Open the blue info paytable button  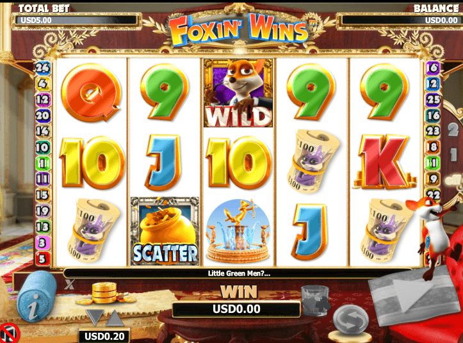coord(37,297)
